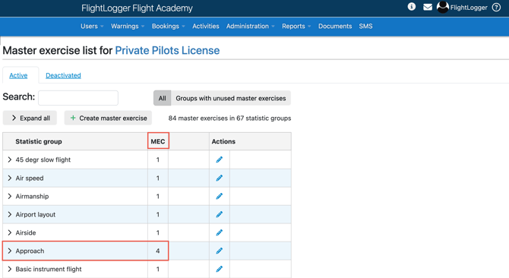This screenshot has height=278, width=509.
Task: Click the pencil icon for Air speed
Action: pyautogui.click(x=220, y=178)
